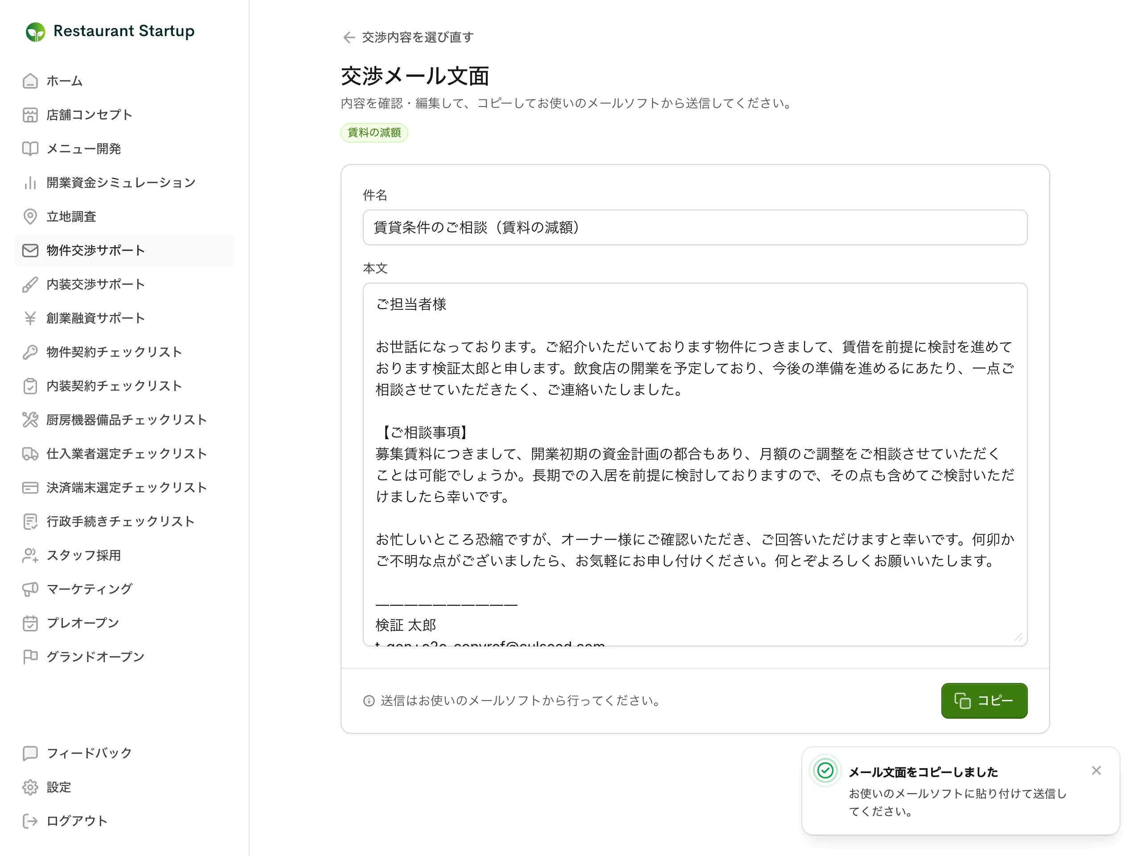The width and height of the screenshot is (1141, 856).
Task: Open ホーム in the sidebar
Action: pos(124,81)
